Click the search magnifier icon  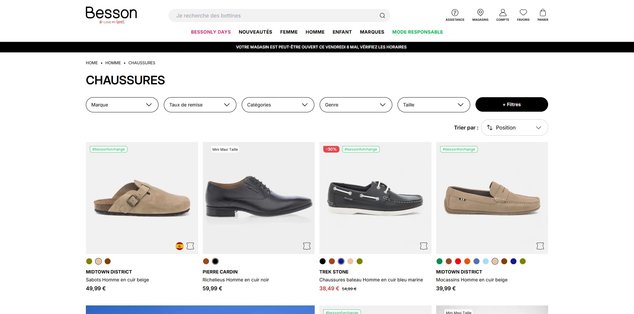pyautogui.click(x=382, y=15)
